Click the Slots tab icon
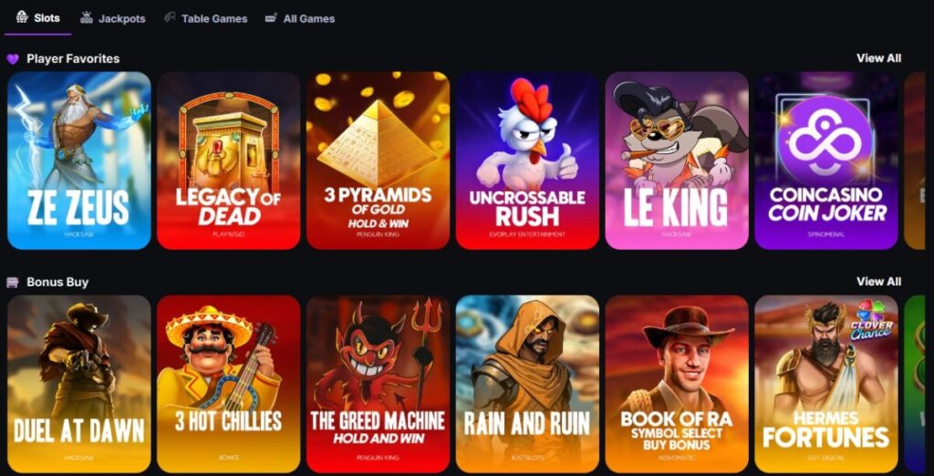934x476 pixels. [22, 17]
